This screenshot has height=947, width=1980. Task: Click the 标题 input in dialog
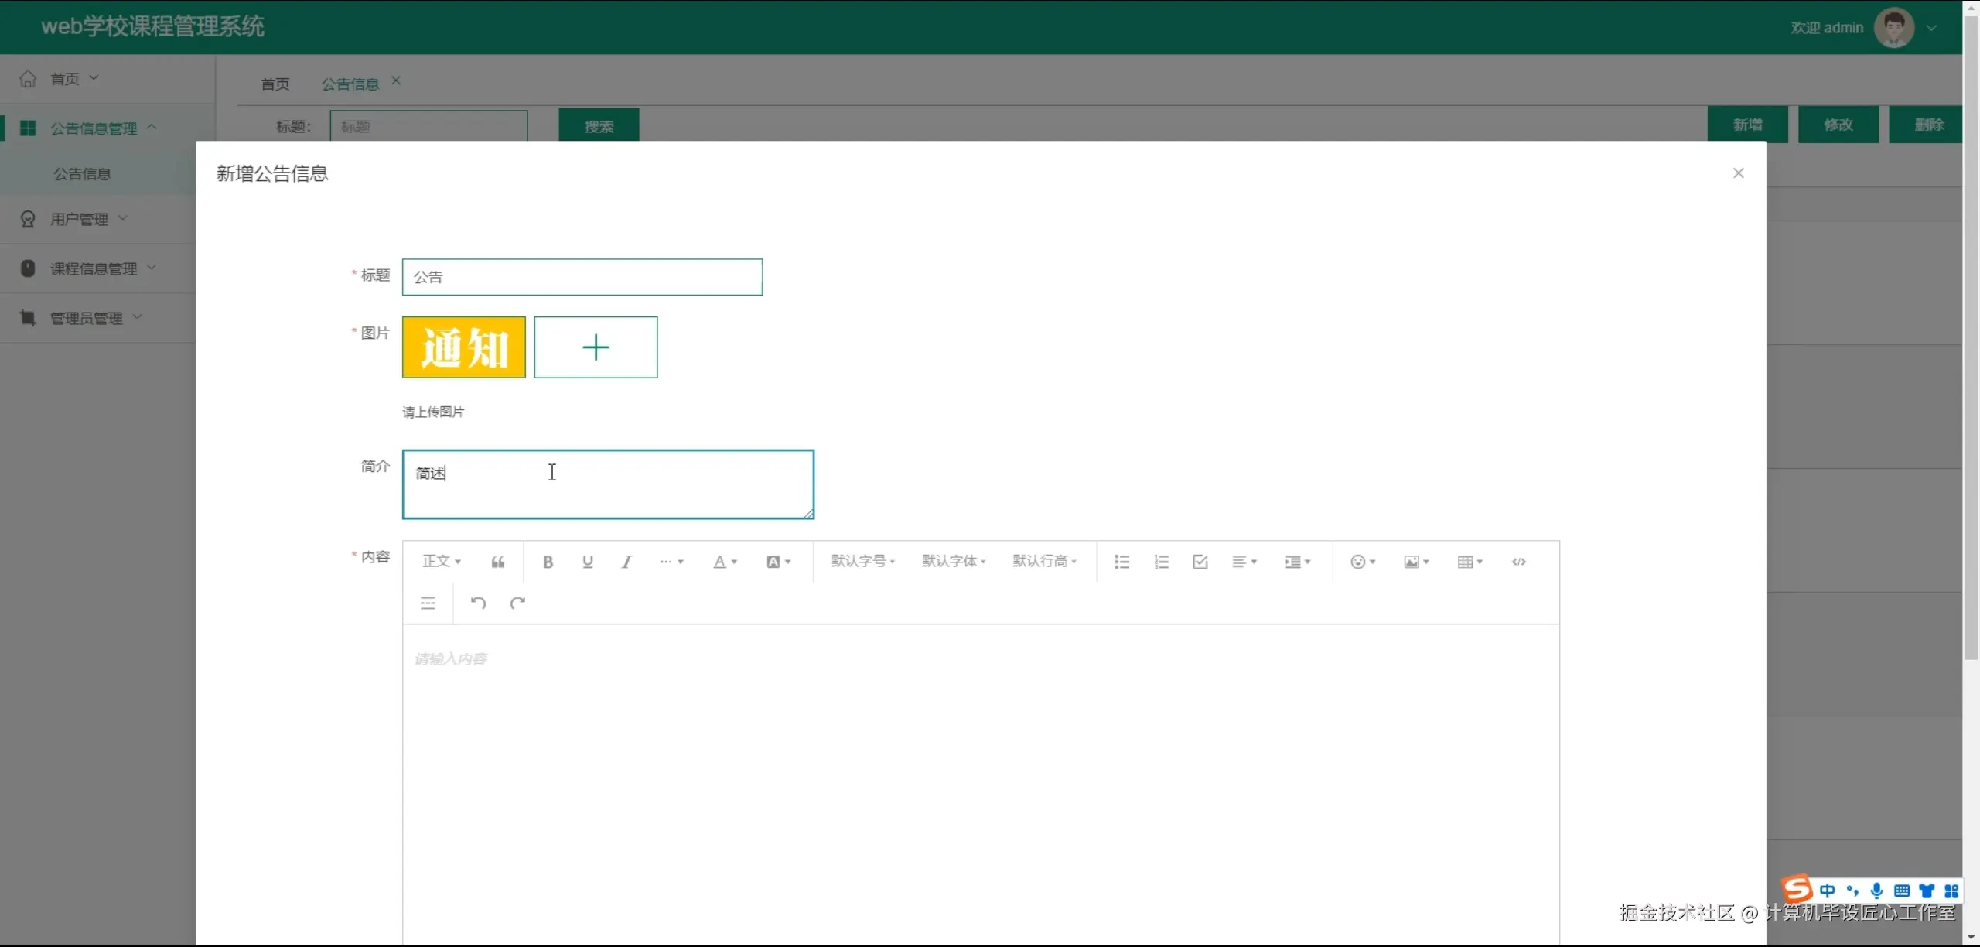click(582, 277)
